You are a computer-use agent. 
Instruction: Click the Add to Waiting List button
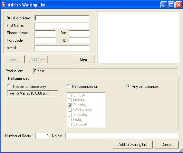click(x=133, y=145)
